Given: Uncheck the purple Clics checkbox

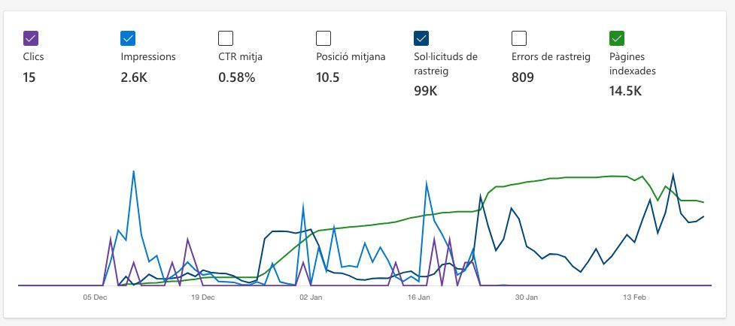Looking at the screenshot, I should [x=31, y=38].
